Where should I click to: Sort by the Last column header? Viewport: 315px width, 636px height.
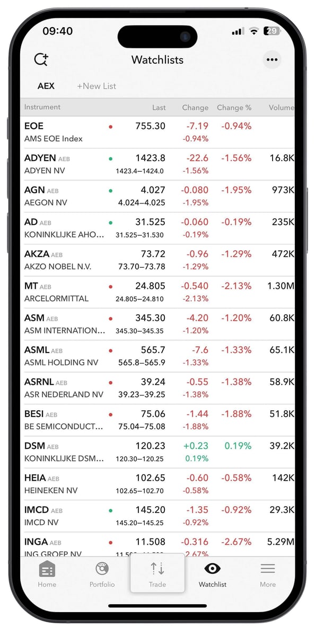pyautogui.click(x=159, y=107)
